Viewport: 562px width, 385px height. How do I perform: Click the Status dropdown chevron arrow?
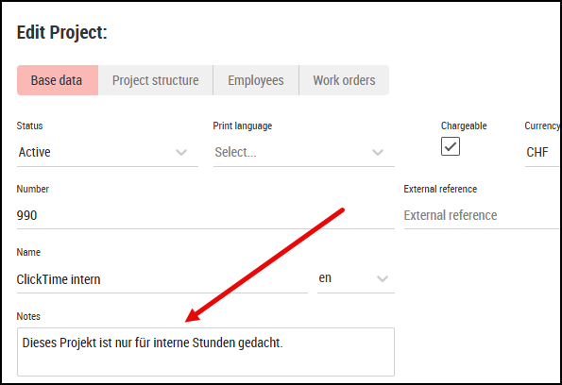(x=181, y=153)
